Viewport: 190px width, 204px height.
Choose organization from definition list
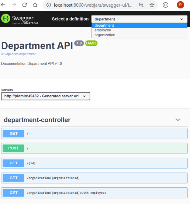(140, 35)
